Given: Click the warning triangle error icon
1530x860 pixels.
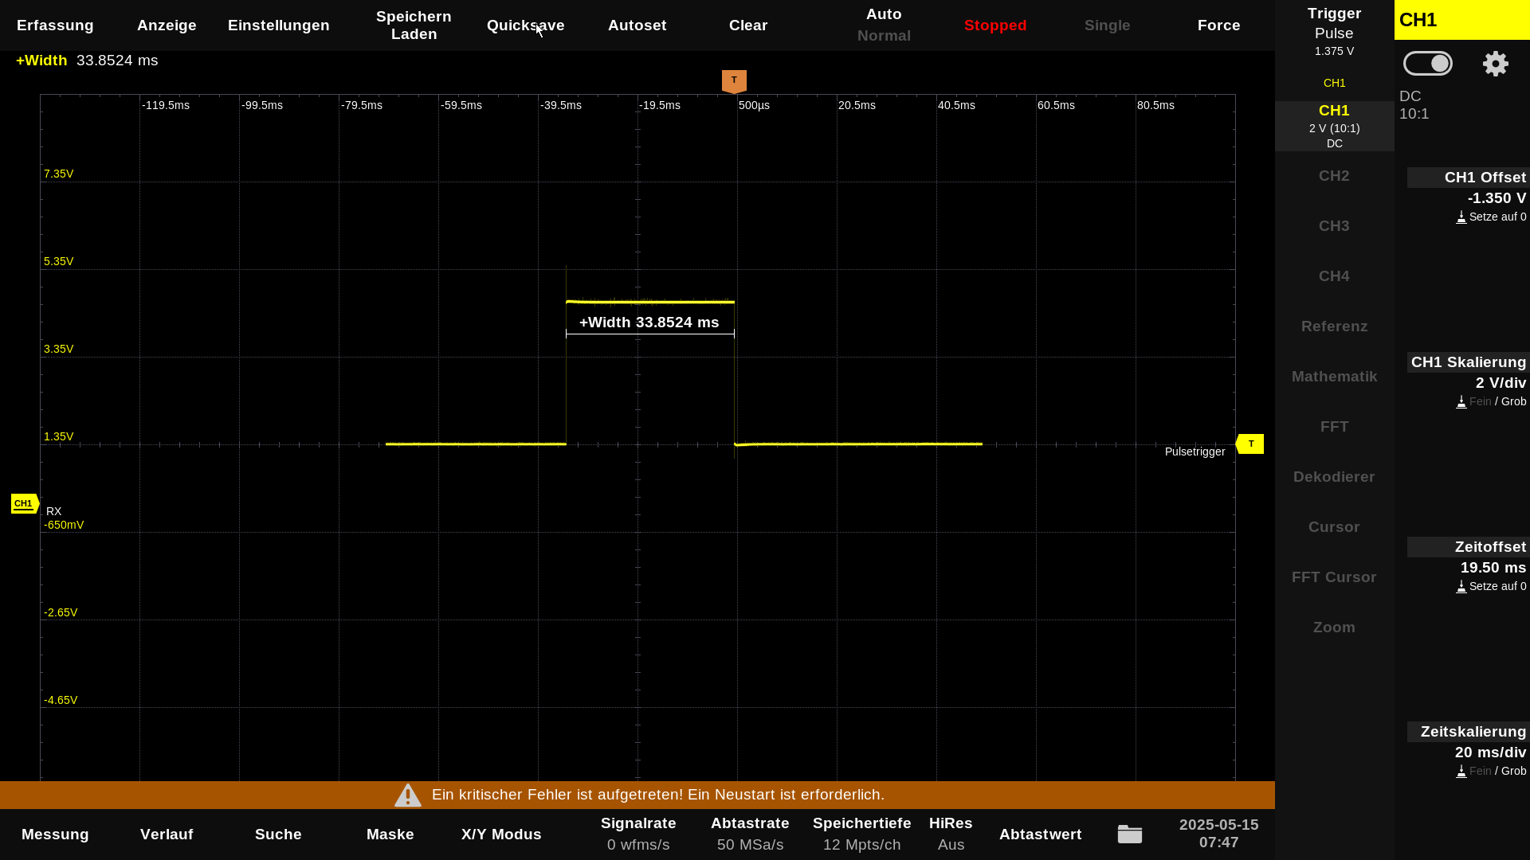Looking at the screenshot, I should coord(407,795).
